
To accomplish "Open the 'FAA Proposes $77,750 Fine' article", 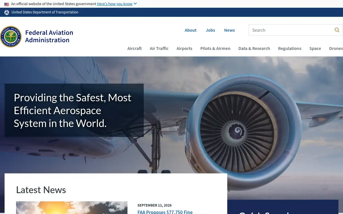I will point(165,212).
